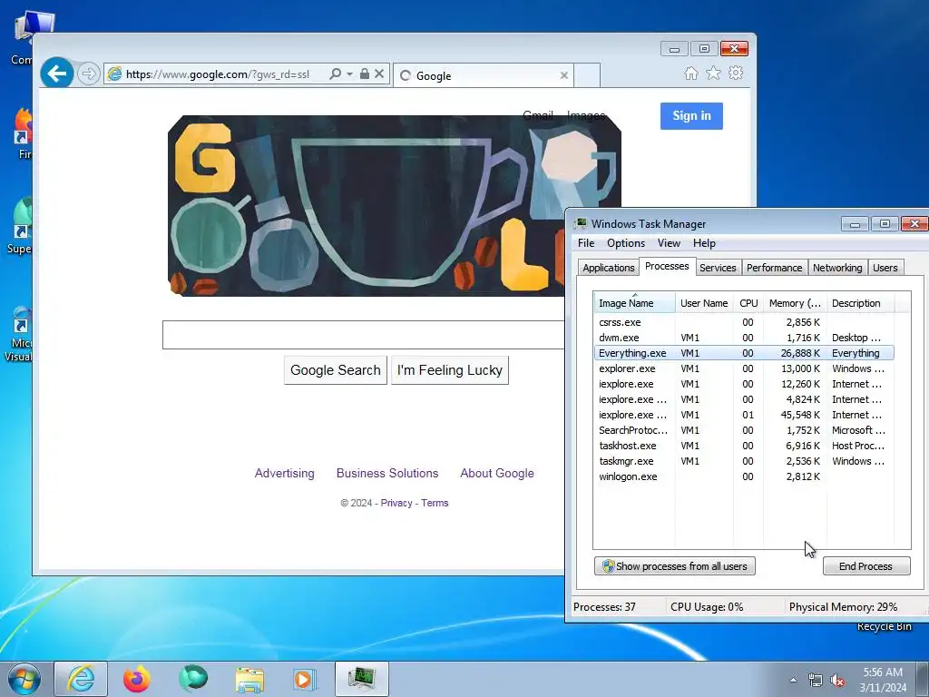Open the Gmail link on Google page

(537, 115)
